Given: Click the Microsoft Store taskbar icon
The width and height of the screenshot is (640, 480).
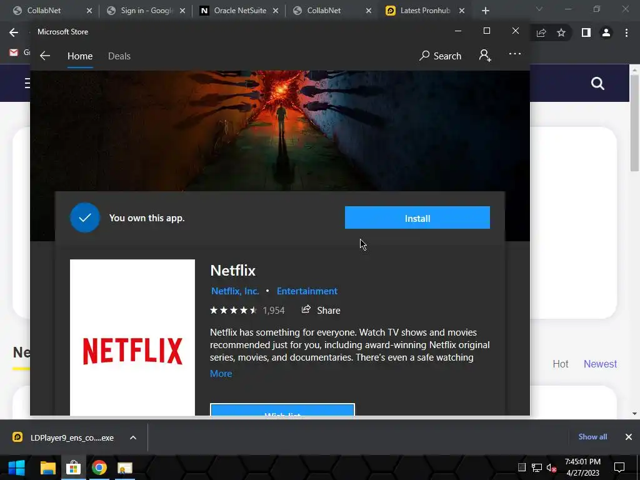Looking at the screenshot, I should (x=74, y=467).
